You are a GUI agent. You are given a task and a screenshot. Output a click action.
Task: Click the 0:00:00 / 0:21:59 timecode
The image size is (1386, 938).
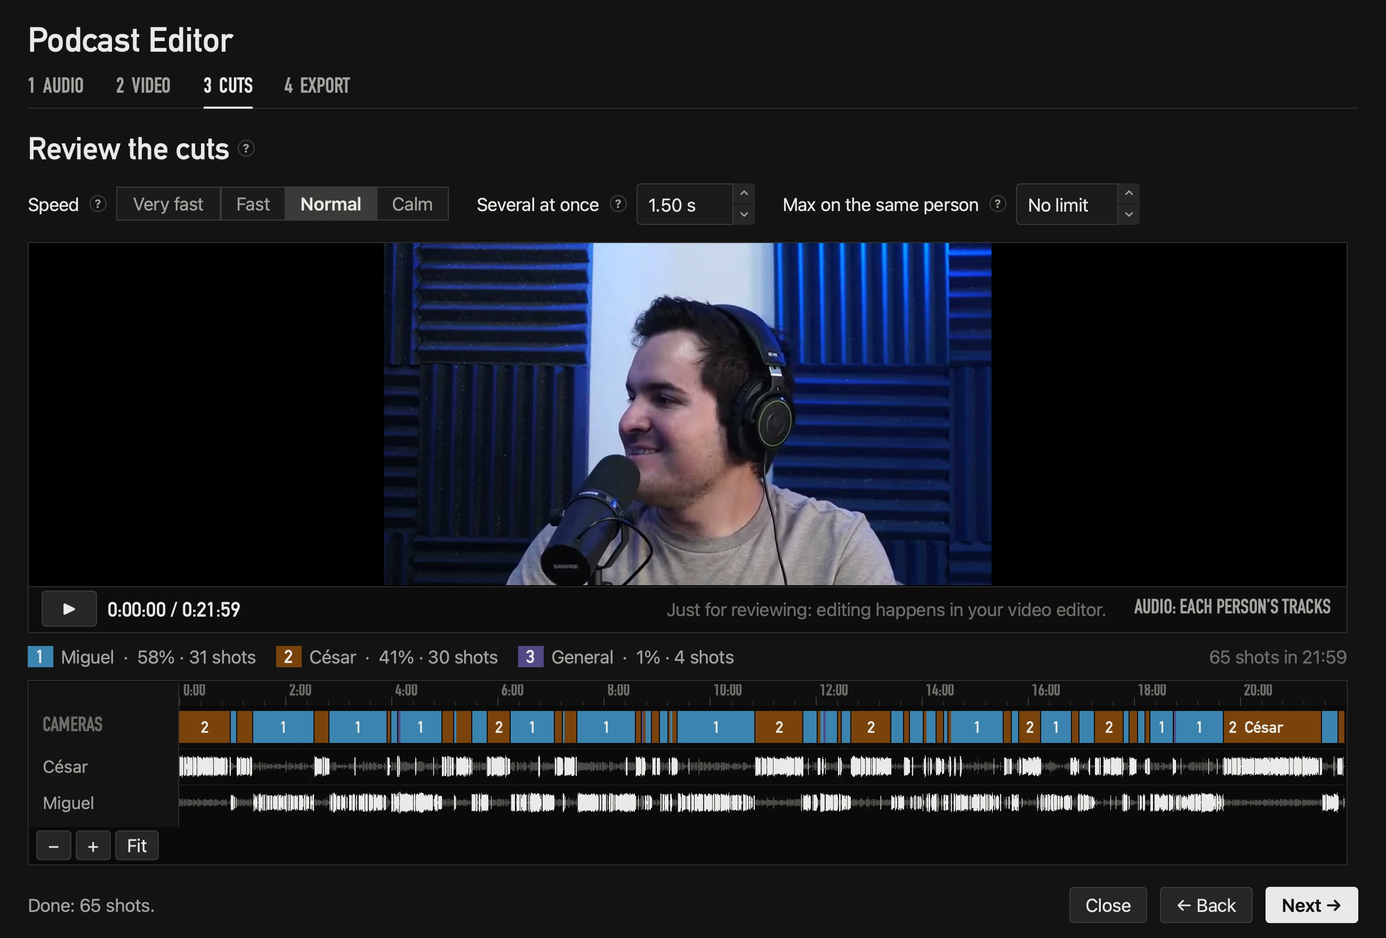tap(174, 609)
